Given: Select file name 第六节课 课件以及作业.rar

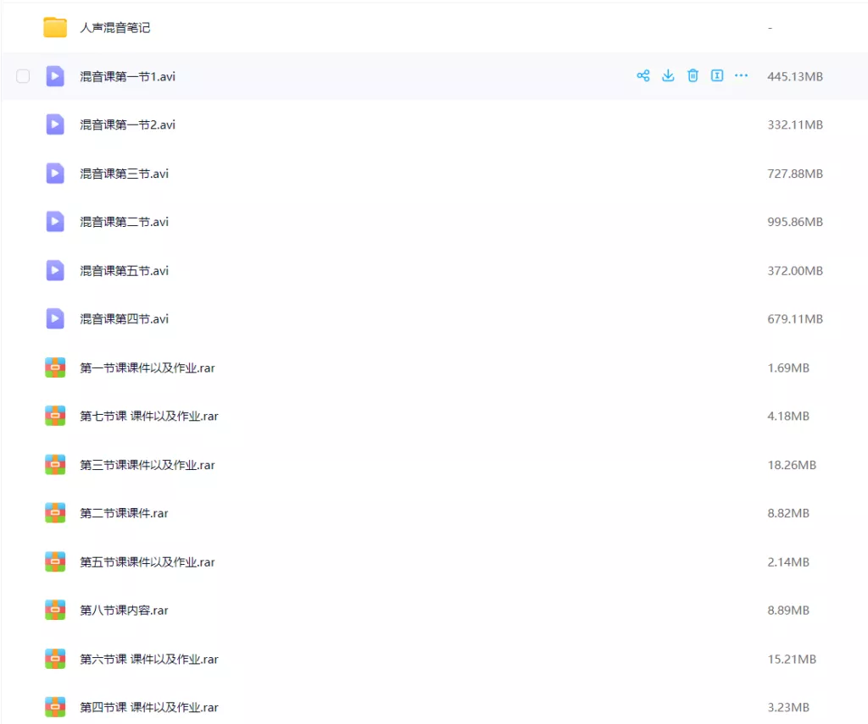Looking at the screenshot, I should click(149, 659).
